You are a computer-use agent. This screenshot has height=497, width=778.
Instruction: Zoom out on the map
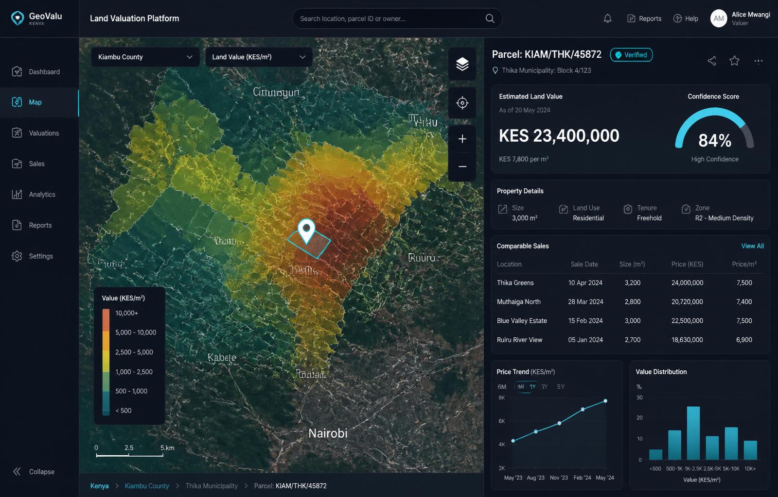coord(462,166)
